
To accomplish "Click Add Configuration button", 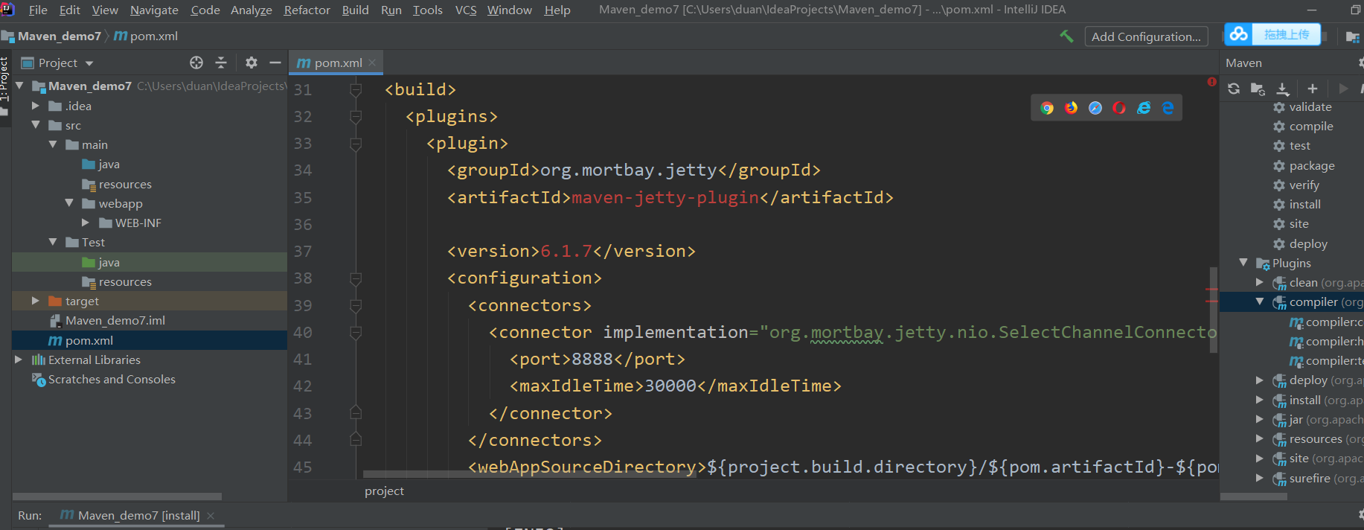I will click(1146, 36).
